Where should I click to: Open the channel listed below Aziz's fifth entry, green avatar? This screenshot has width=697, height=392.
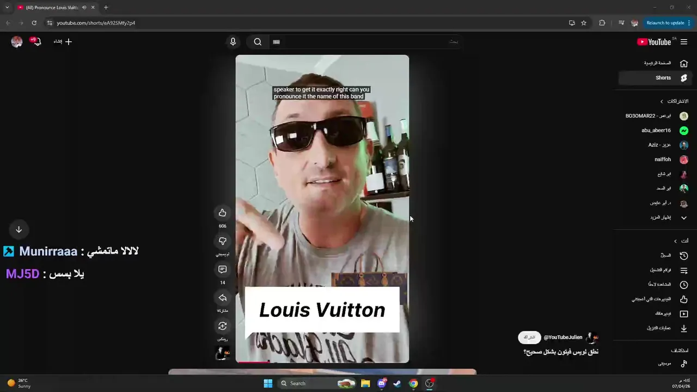[x=656, y=188]
